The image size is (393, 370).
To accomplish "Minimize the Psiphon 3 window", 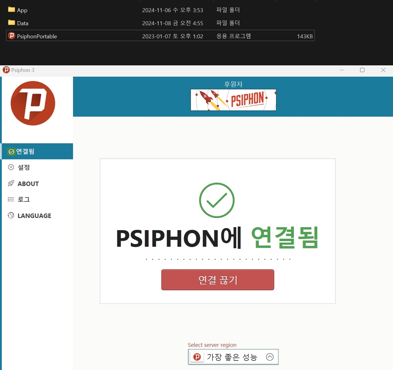I will [x=342, y=70].
